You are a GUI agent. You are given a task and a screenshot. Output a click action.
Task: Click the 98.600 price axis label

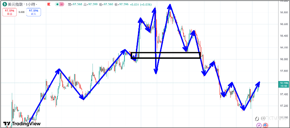tap(284, 24)
